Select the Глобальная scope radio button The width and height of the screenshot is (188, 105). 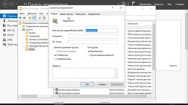(55, 55)
